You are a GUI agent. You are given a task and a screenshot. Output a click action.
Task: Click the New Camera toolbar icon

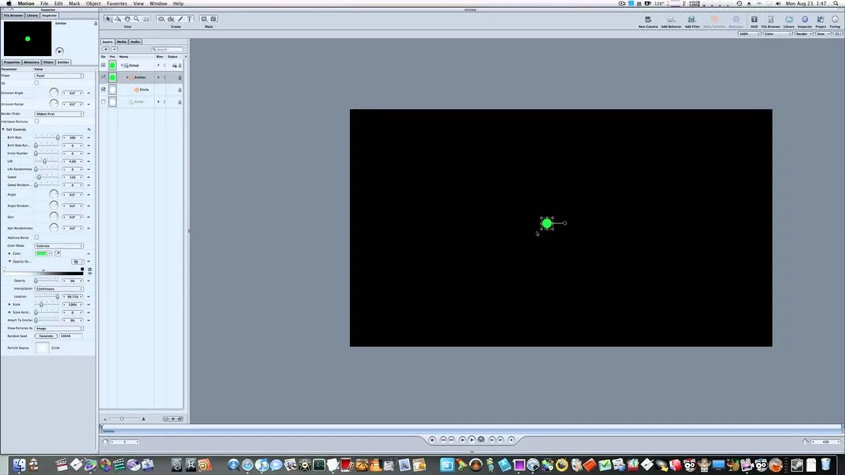click(648, 22)
